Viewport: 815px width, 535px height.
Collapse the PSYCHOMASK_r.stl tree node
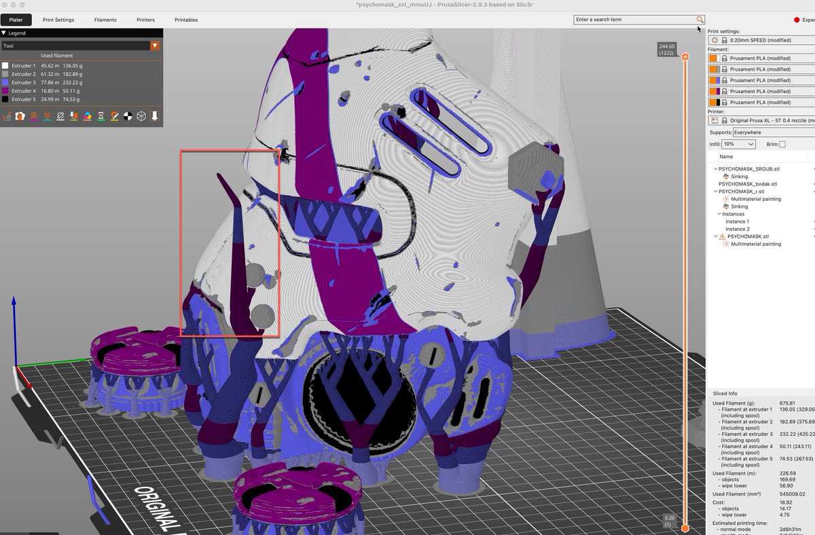[x=716, y=191]
